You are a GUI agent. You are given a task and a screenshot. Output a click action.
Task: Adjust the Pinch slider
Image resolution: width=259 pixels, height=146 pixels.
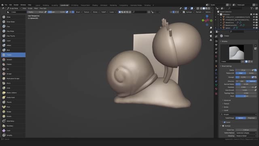point(246,96)
